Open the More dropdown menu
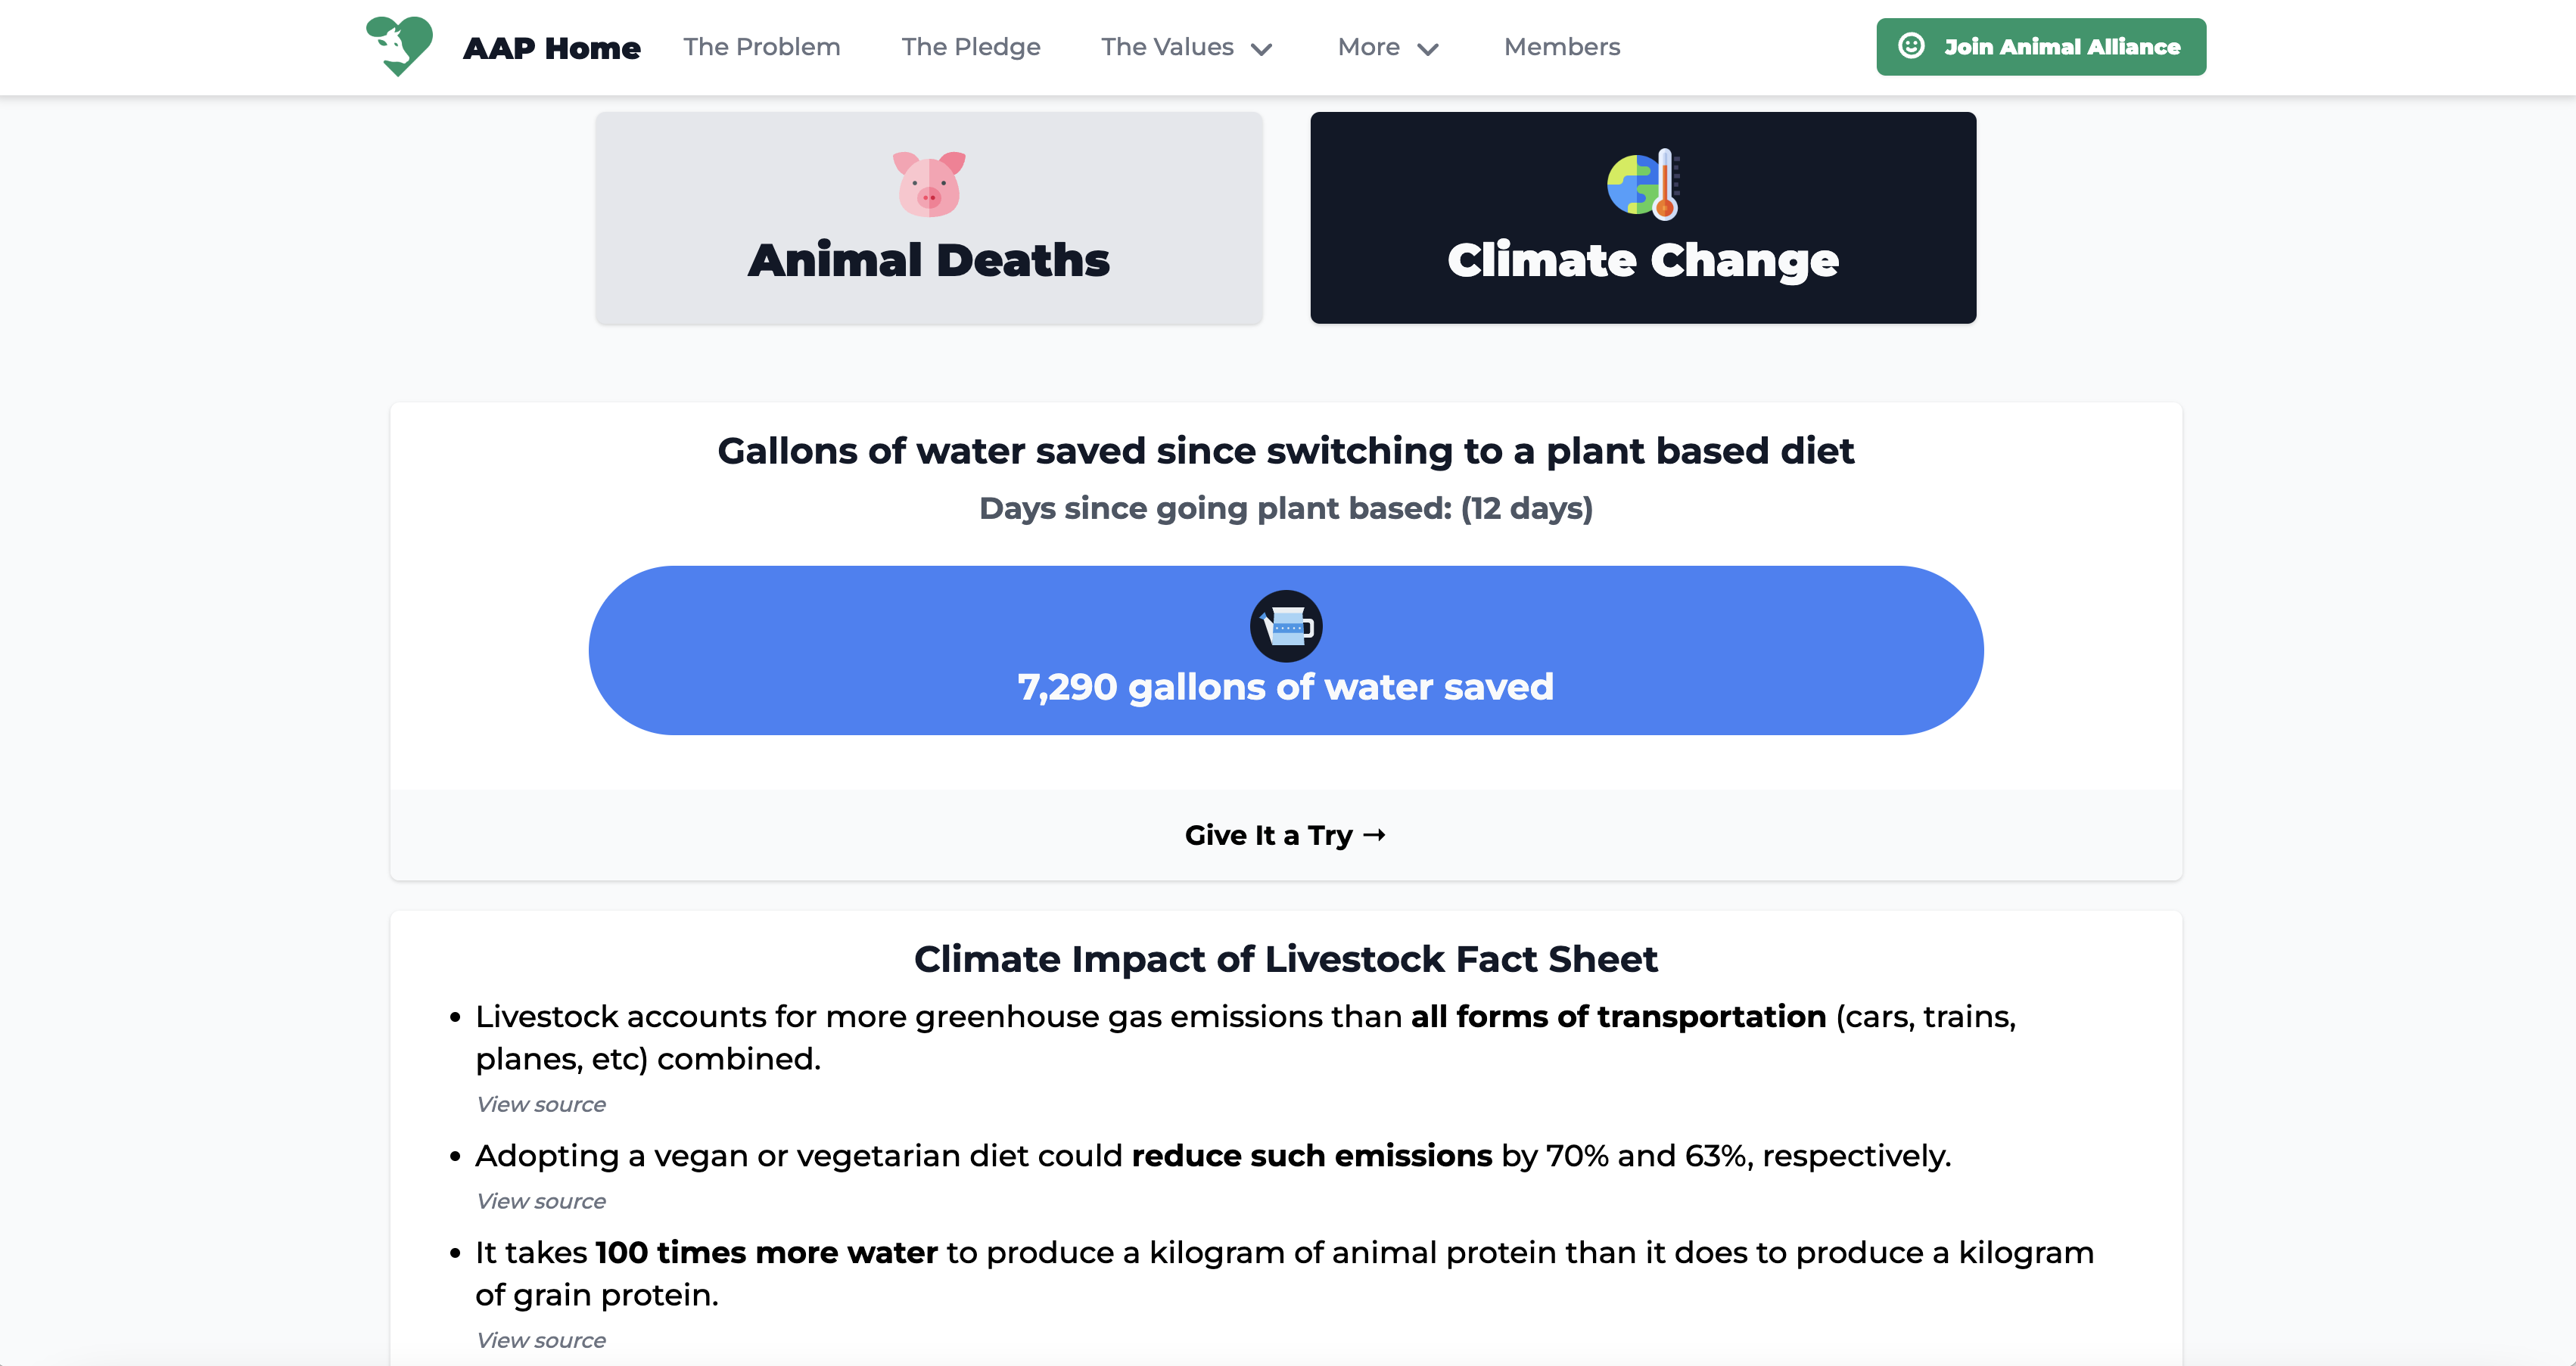Viewport: 2576px width, 1366px height. [1388, 47]
